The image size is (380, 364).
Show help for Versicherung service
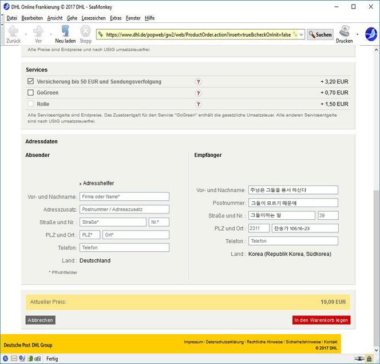(198, 82)
